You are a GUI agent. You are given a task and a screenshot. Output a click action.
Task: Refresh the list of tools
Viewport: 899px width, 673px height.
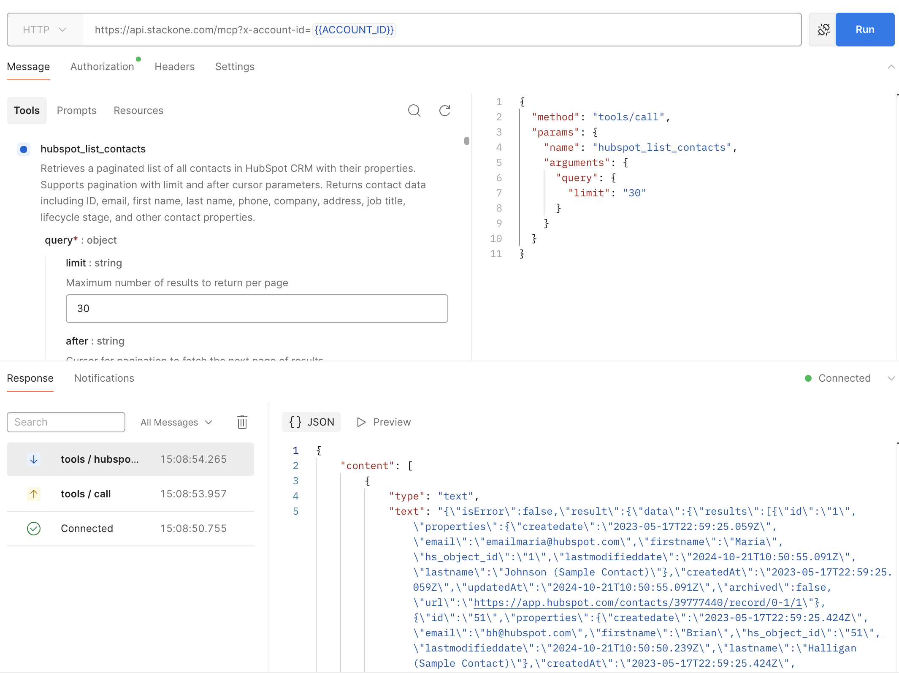[x=445, y=110]
